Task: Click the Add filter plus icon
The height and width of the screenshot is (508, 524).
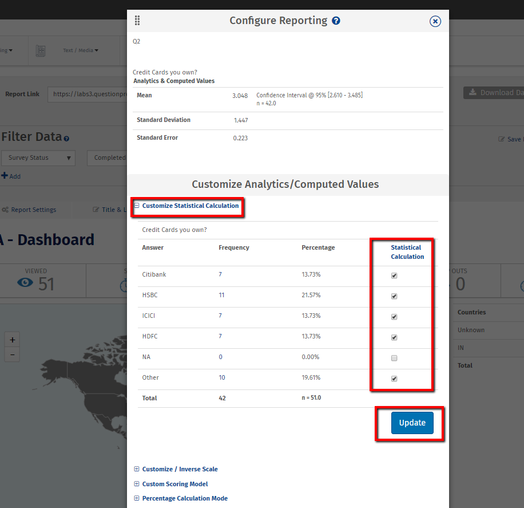Action: point(5,176)
